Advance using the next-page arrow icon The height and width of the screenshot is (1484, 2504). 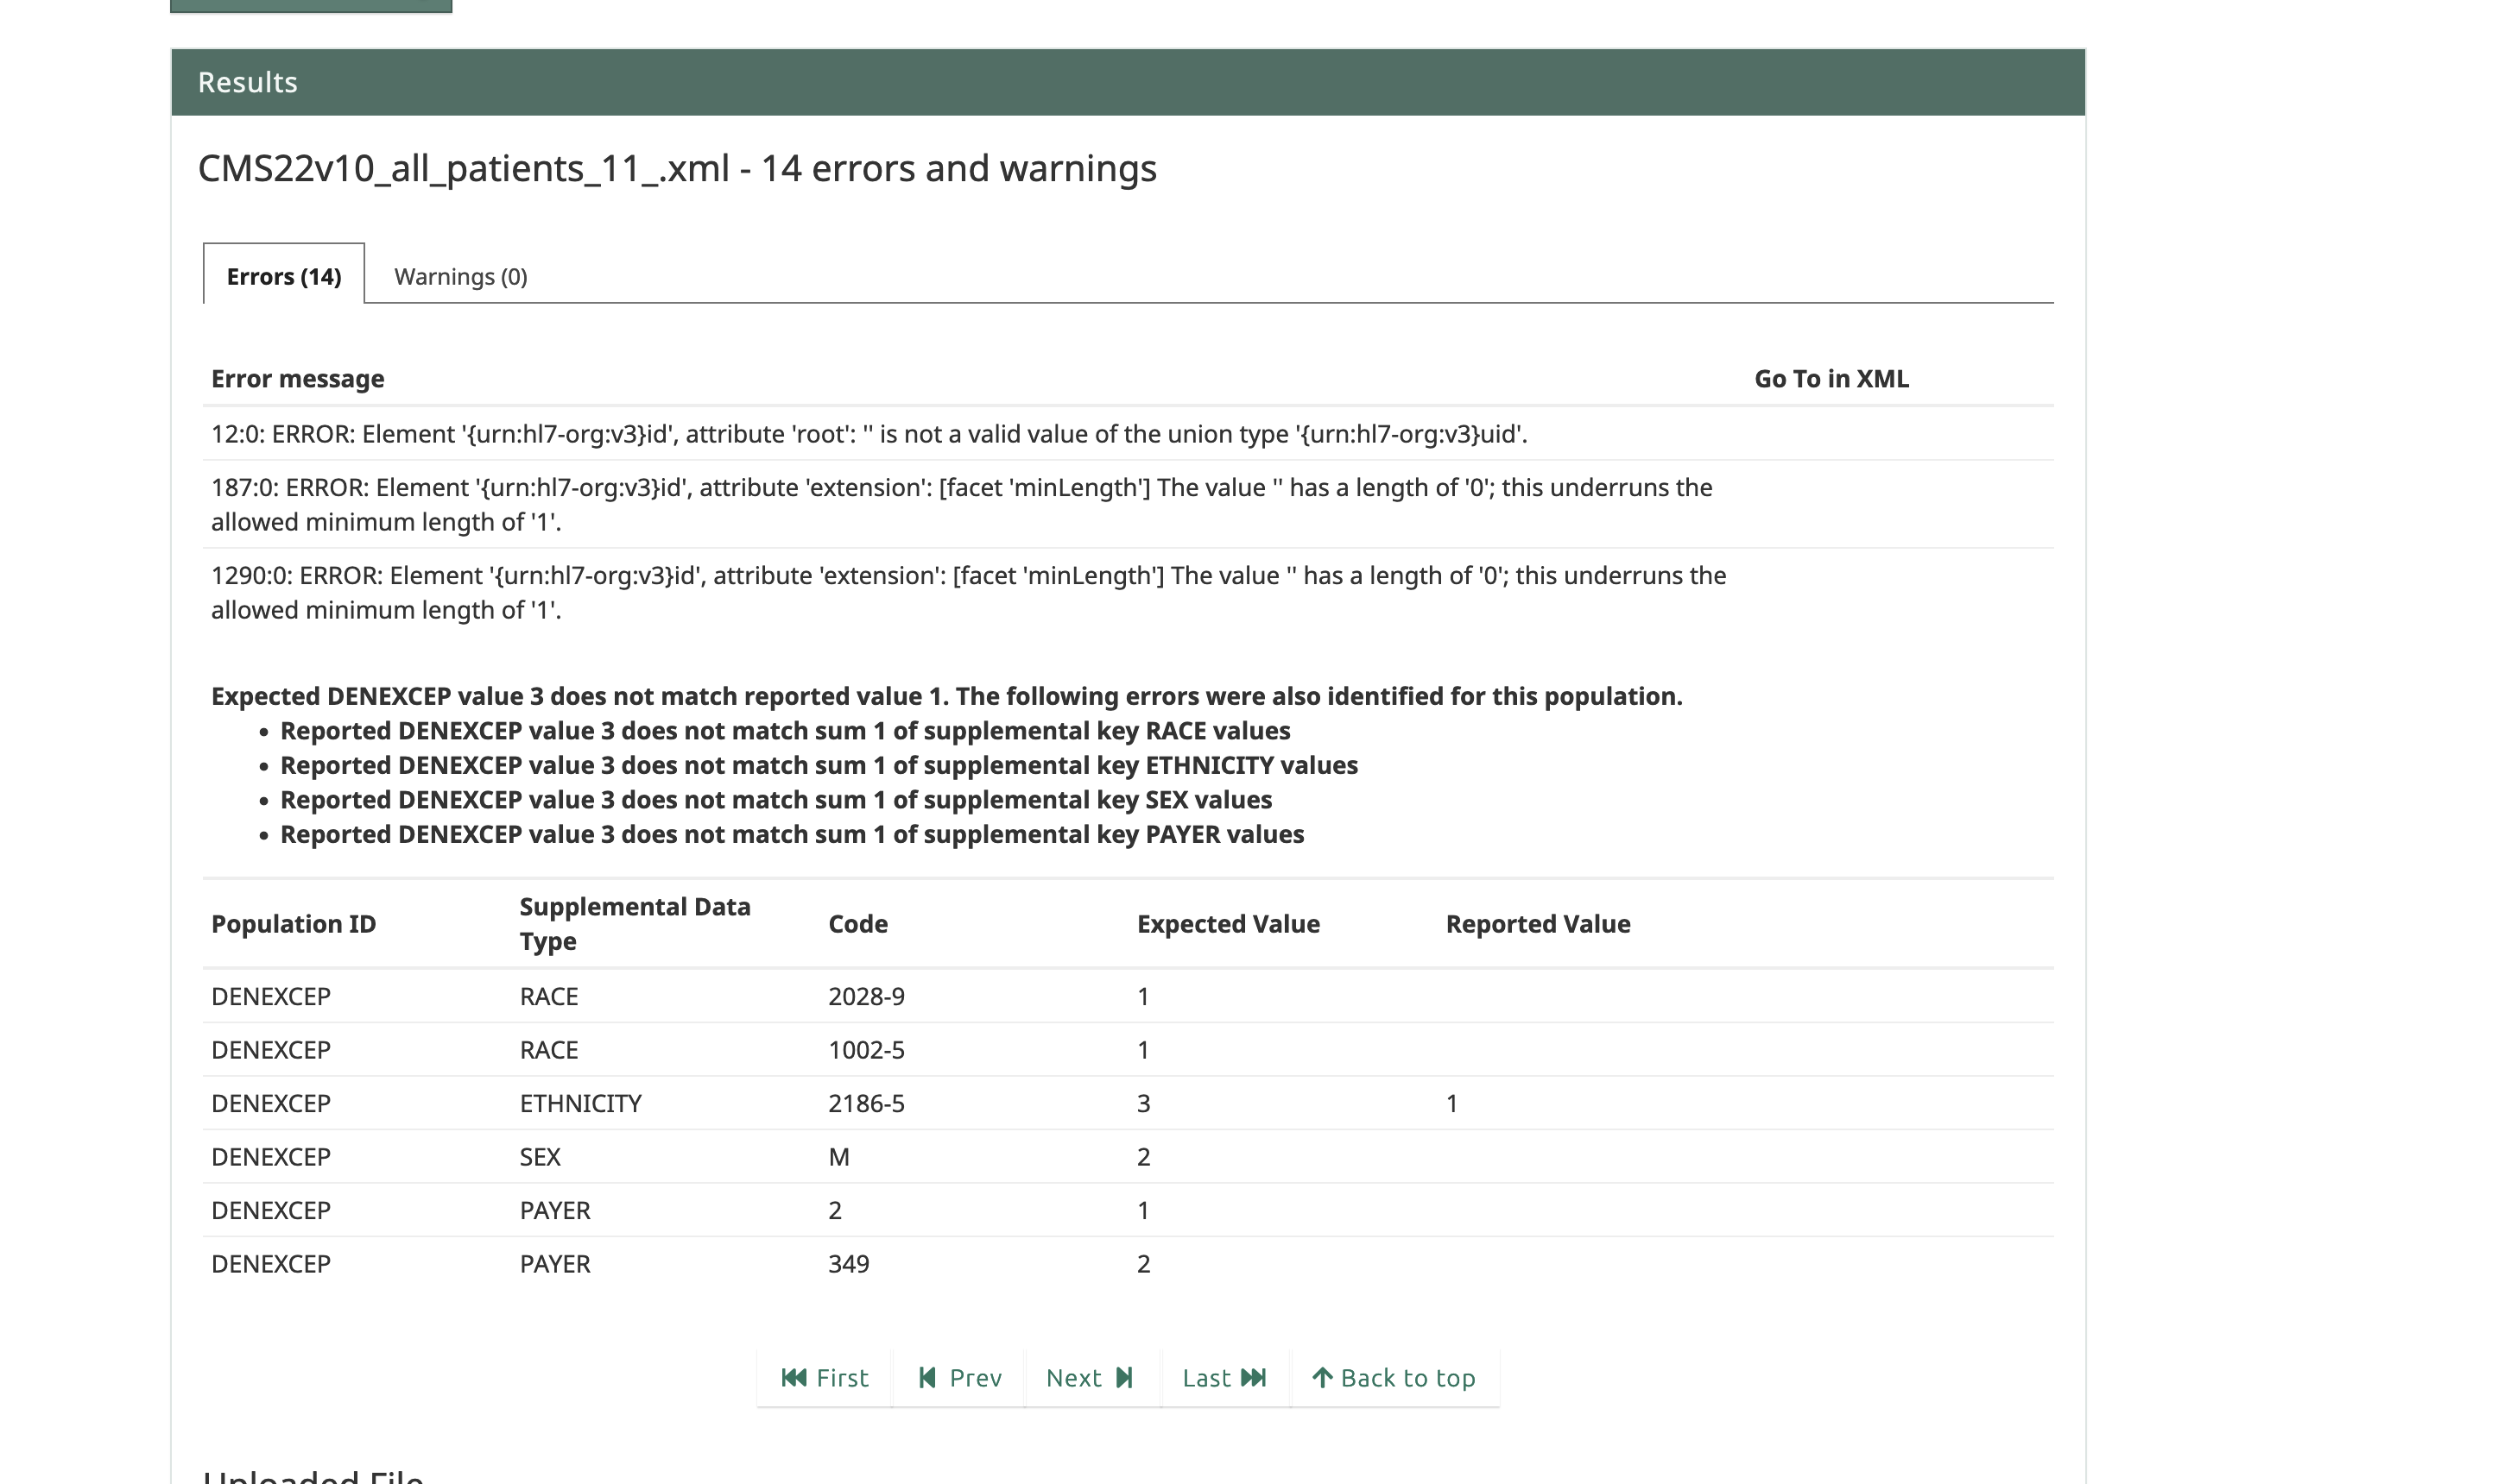pyautogui.click(x=1124, y=1377)
